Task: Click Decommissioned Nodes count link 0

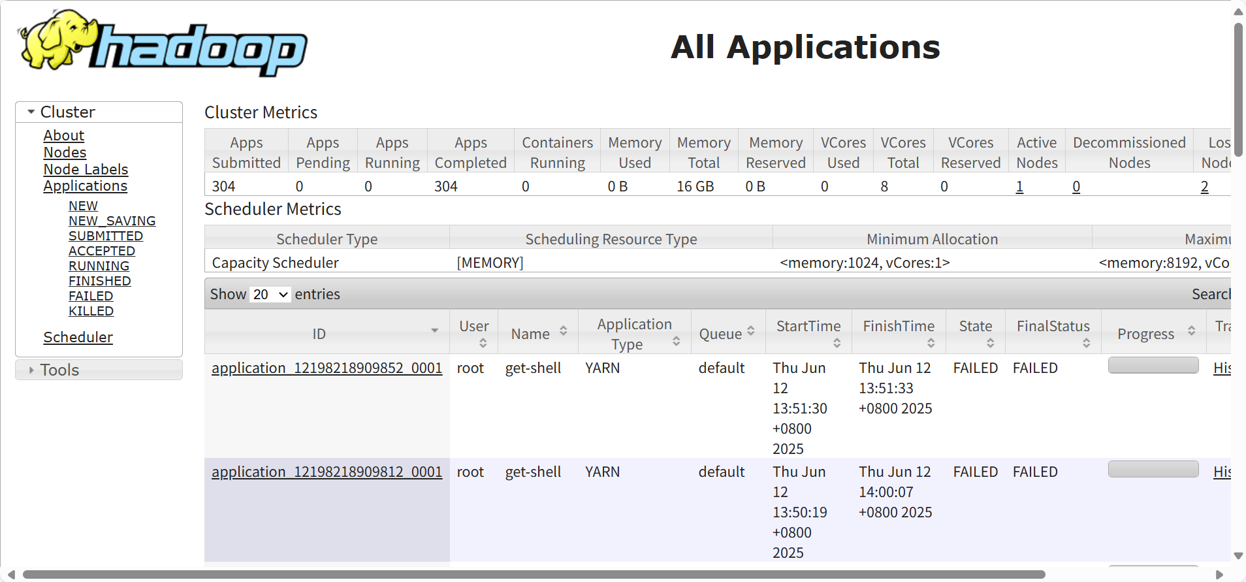Action: pyautogui.click(x=1076, y=187)
